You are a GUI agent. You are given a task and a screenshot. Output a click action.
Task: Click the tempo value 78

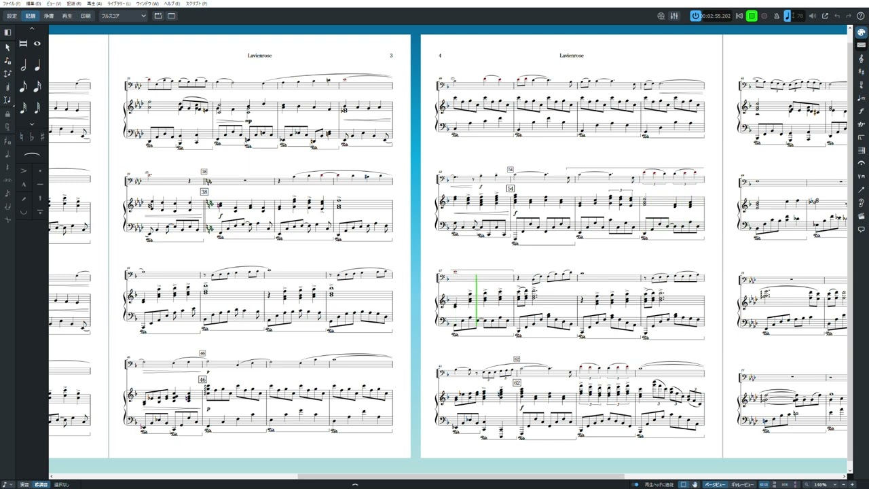click(x=799, y=16)
